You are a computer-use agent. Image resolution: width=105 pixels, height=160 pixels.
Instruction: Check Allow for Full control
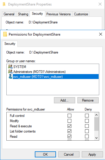coord(69,116)
